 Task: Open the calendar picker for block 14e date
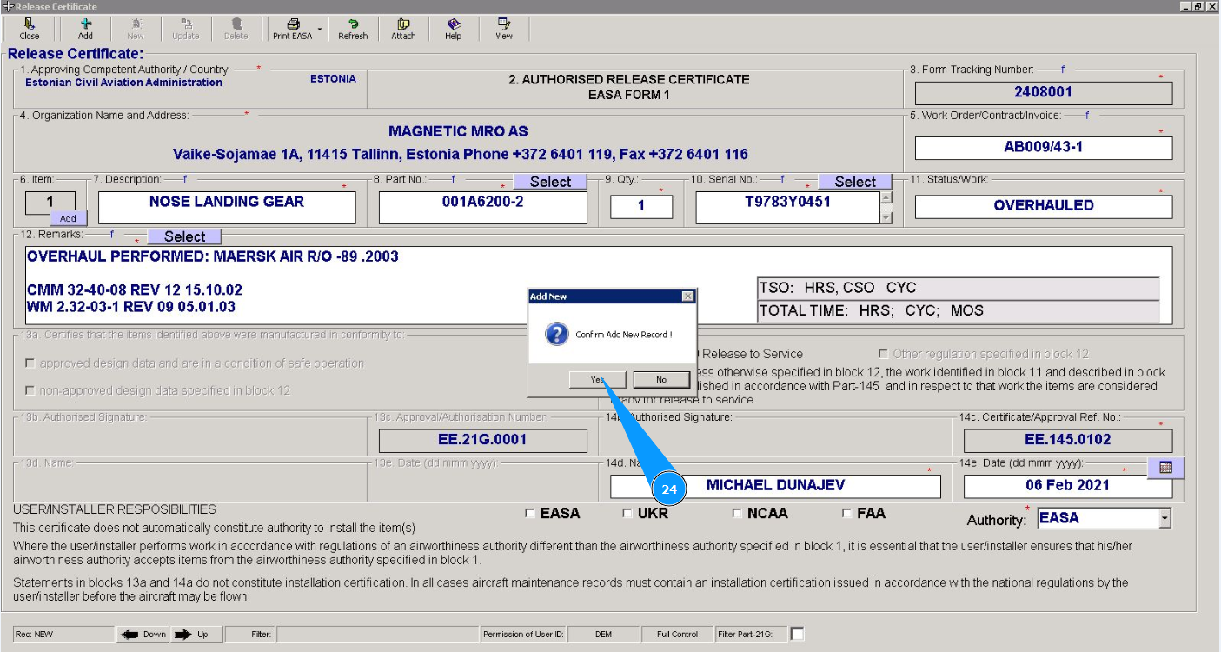coord(1165,468)
